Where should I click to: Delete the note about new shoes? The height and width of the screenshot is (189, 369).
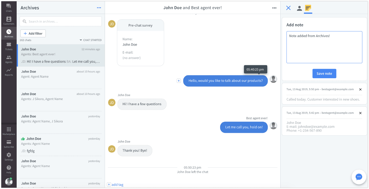(x=360, y=89)
